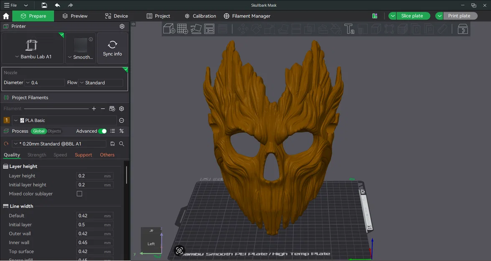Switch to the Preview tab
The height and width of the screenshot is (261, 491).
click(75, 16)
